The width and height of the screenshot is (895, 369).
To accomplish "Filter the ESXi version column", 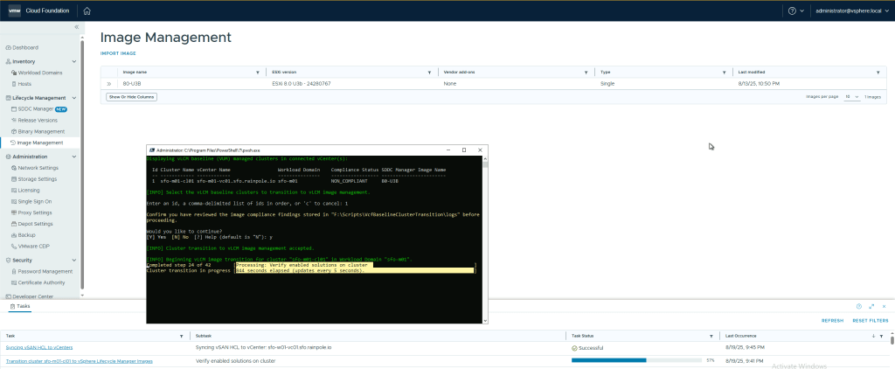I will tap(427, 72).
